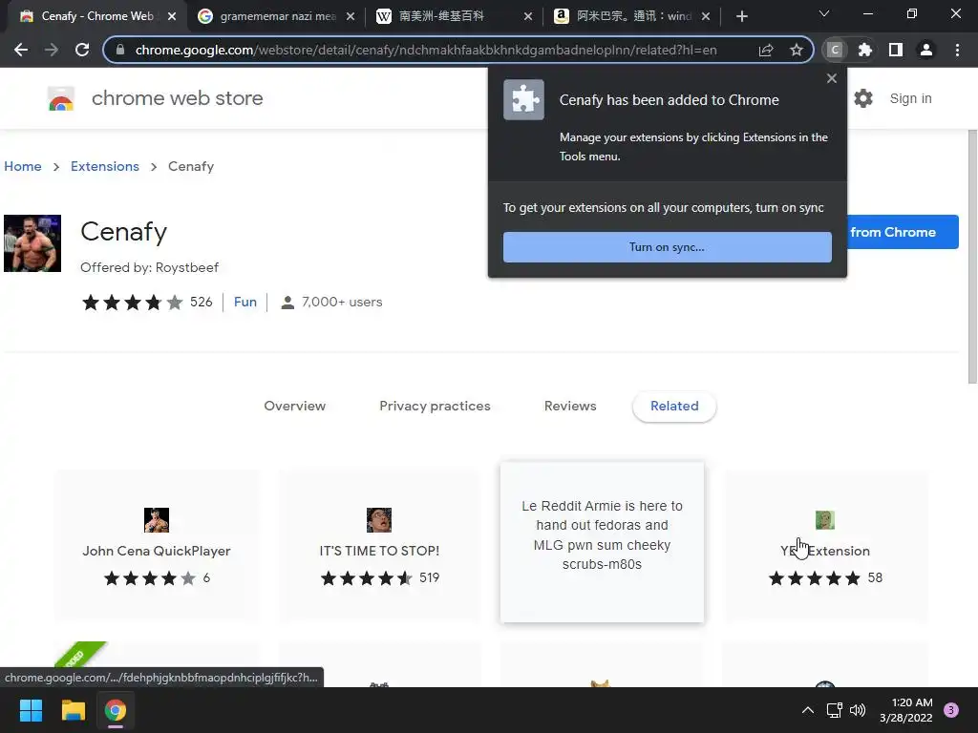Open the Cenafy John Cena thumbnail
978x733 pixels.
pos(32,243)
